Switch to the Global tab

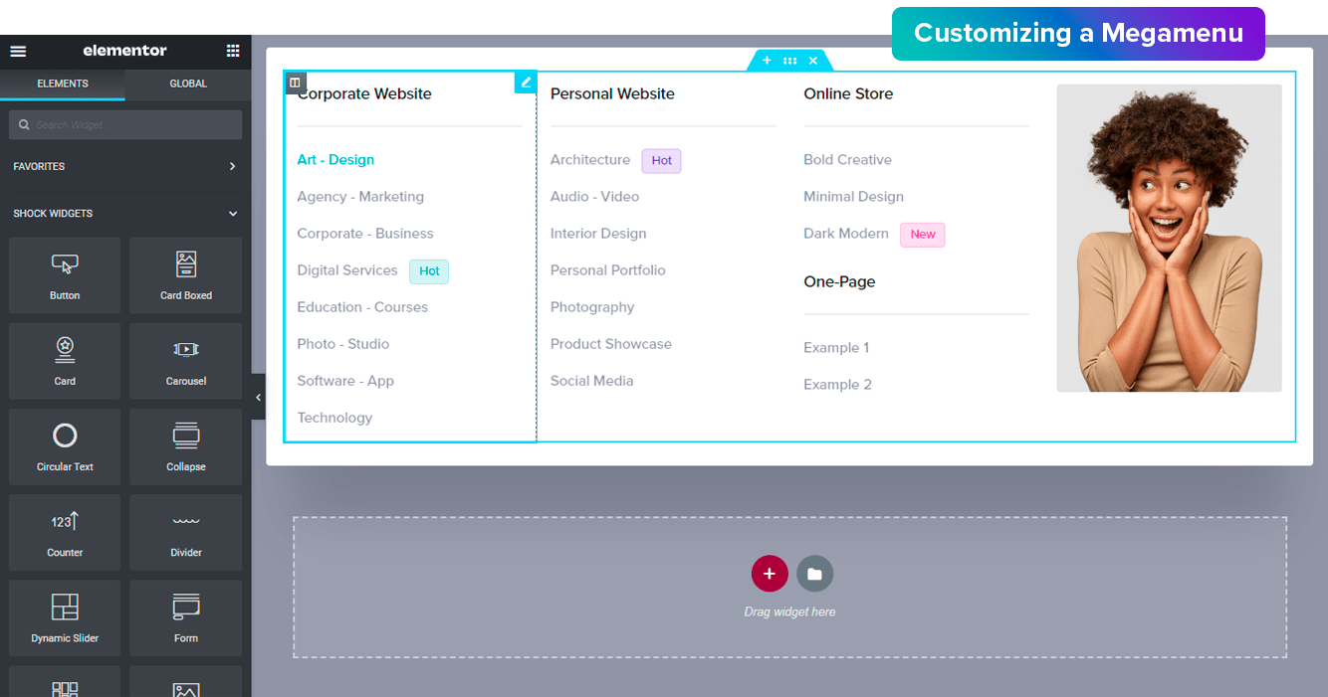pyautogui.click(x=188, y=84)
